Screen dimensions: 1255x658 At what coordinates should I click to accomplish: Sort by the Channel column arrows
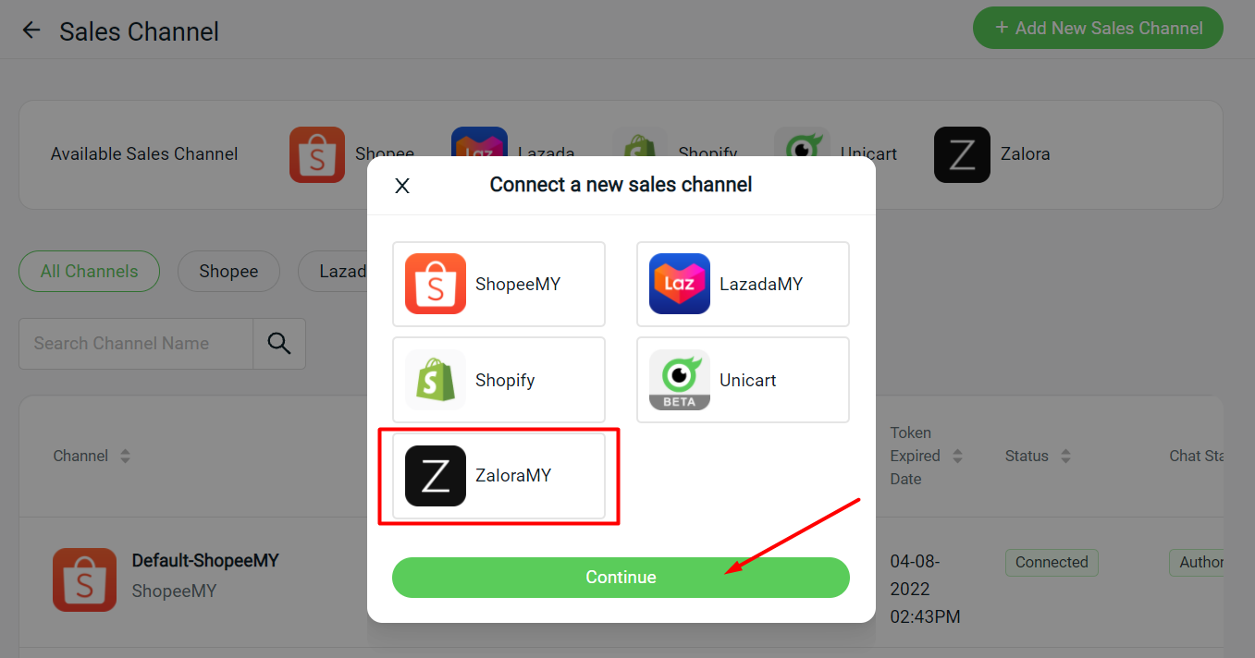pos(125,456)
